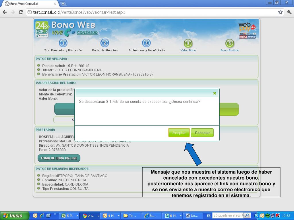Click the system clock 12:52
The width and height of the screenshot is (294, 220).
coord(286,216)
